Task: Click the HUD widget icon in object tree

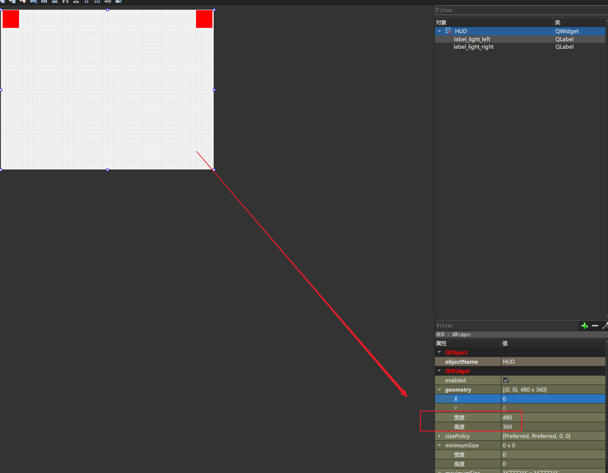Action: 448,31
